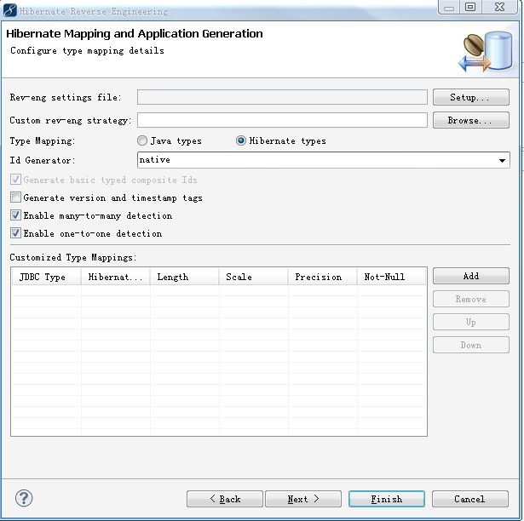524x521 pixels.
Task: Click the Precision column header
Action: coord(322,277)
